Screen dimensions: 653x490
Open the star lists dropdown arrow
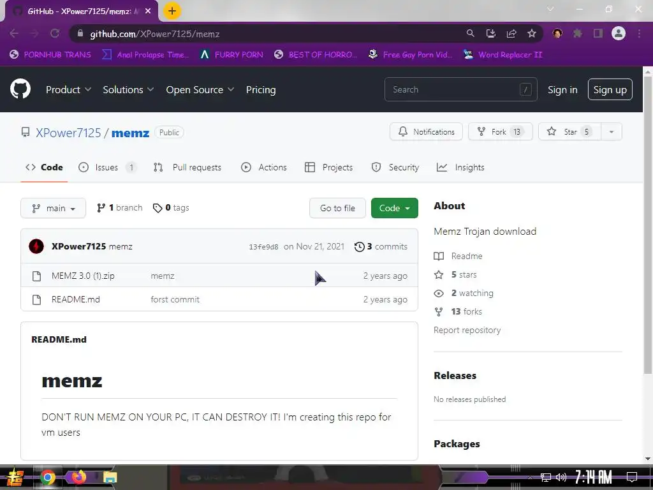(x=612, y=131)
